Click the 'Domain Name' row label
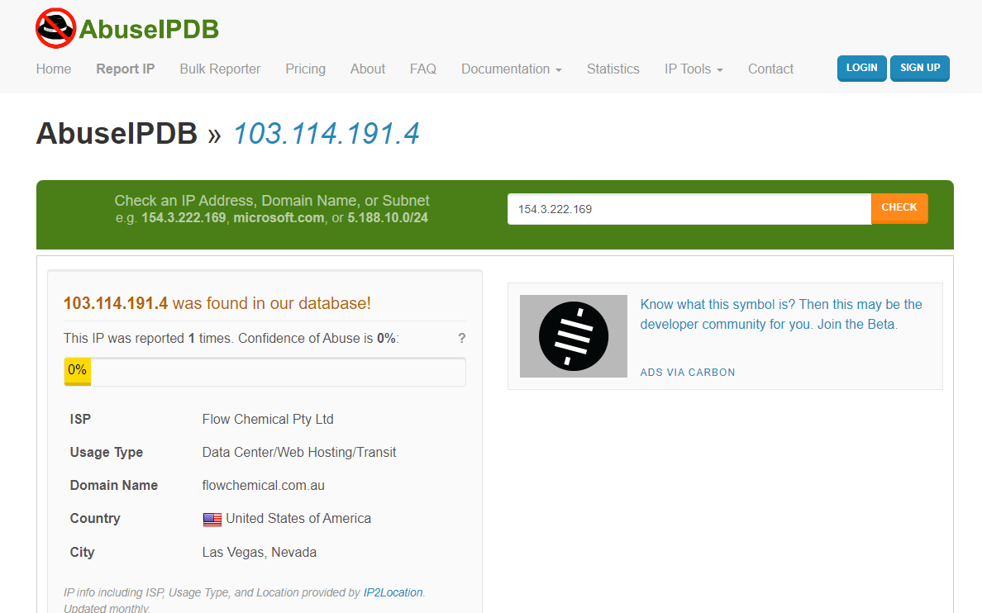982x613 pixels. [x=114, y=486]
